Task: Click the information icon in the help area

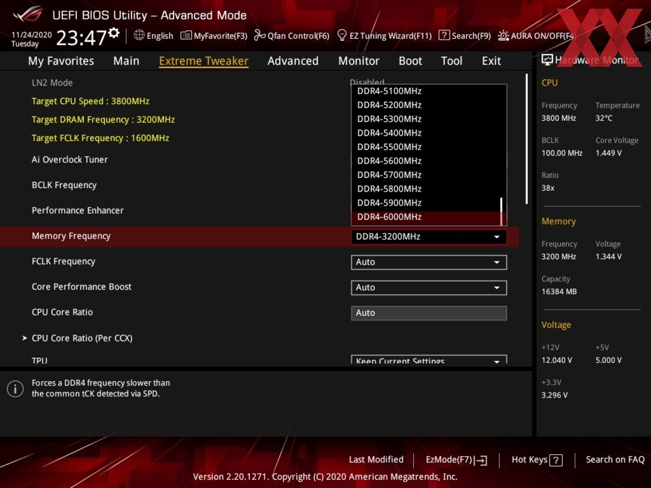Action: click(15, 388)
